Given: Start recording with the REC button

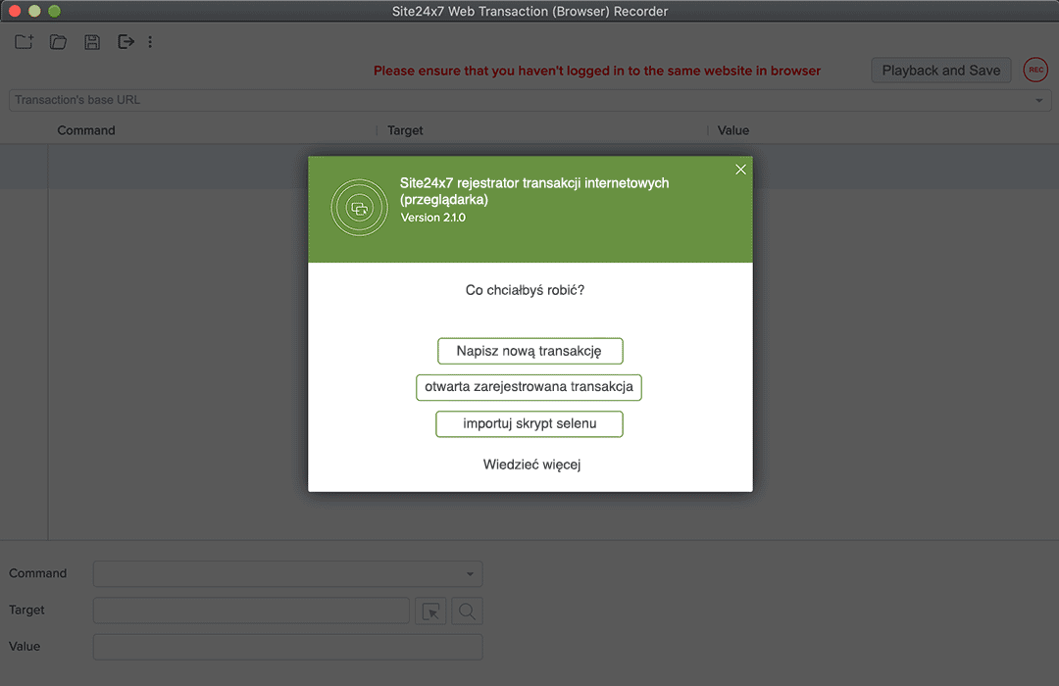Looking at the screenshot, I should coord(1035,70).
